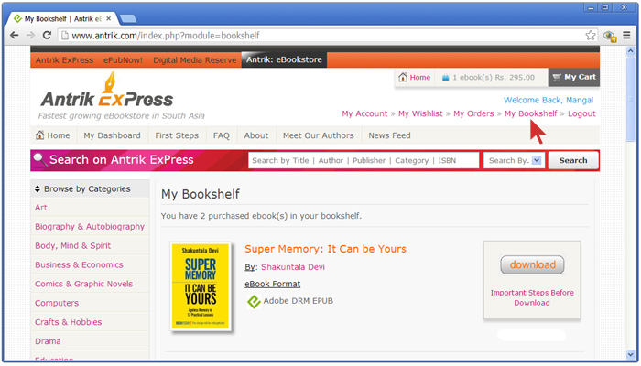Download the Super Memory ebook
The width and height of the screenshot is (641, 366).
point(532,264)
